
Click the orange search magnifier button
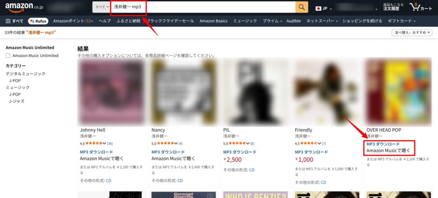pos(302,7)
